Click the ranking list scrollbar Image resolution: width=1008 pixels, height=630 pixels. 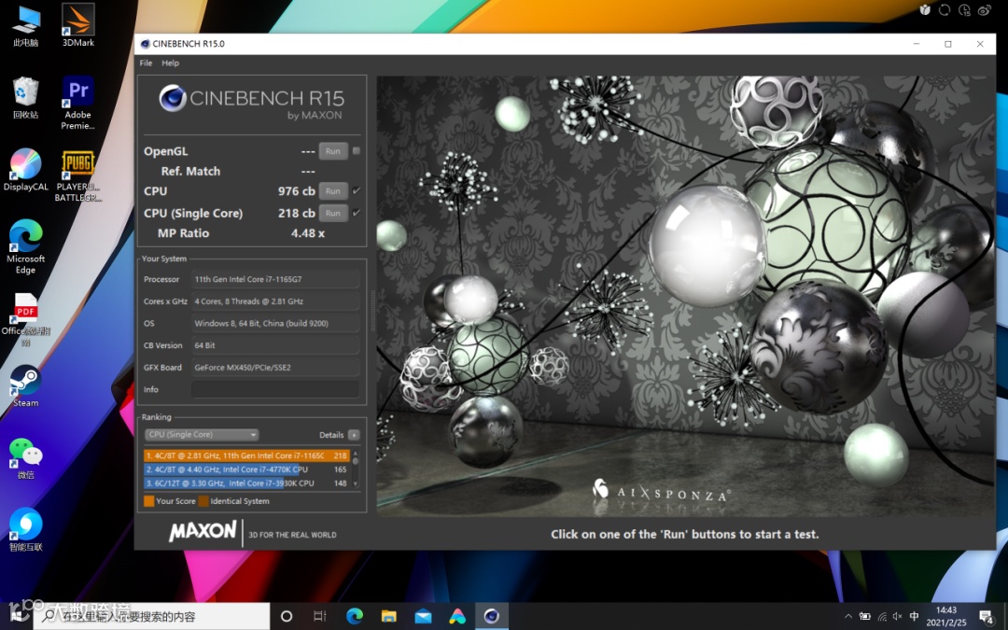356,469
